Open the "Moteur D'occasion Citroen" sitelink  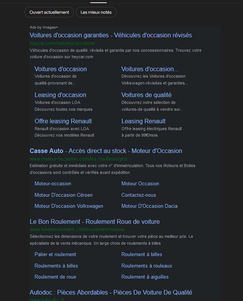click(63, 195)
